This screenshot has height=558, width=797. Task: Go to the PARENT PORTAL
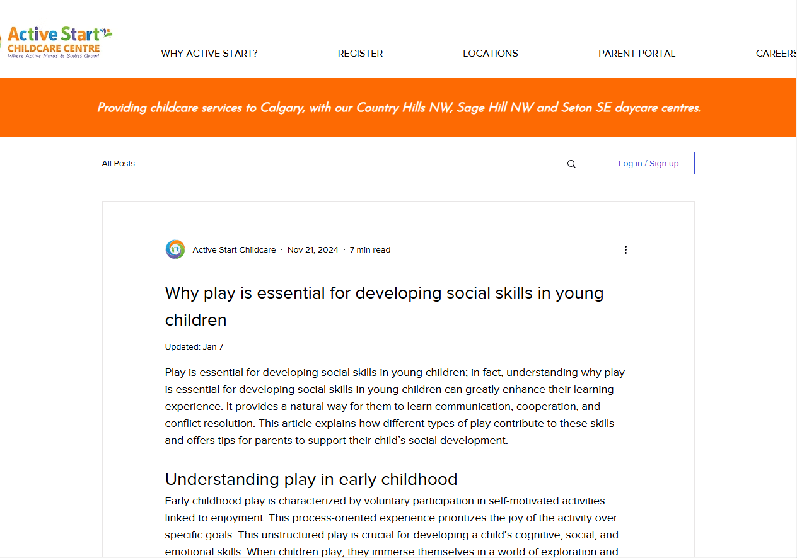[637, 54]
